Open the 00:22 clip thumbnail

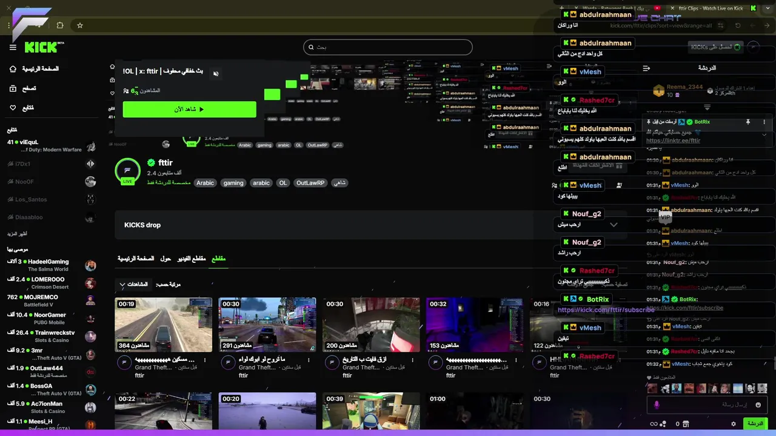click(x=164, y=411)
